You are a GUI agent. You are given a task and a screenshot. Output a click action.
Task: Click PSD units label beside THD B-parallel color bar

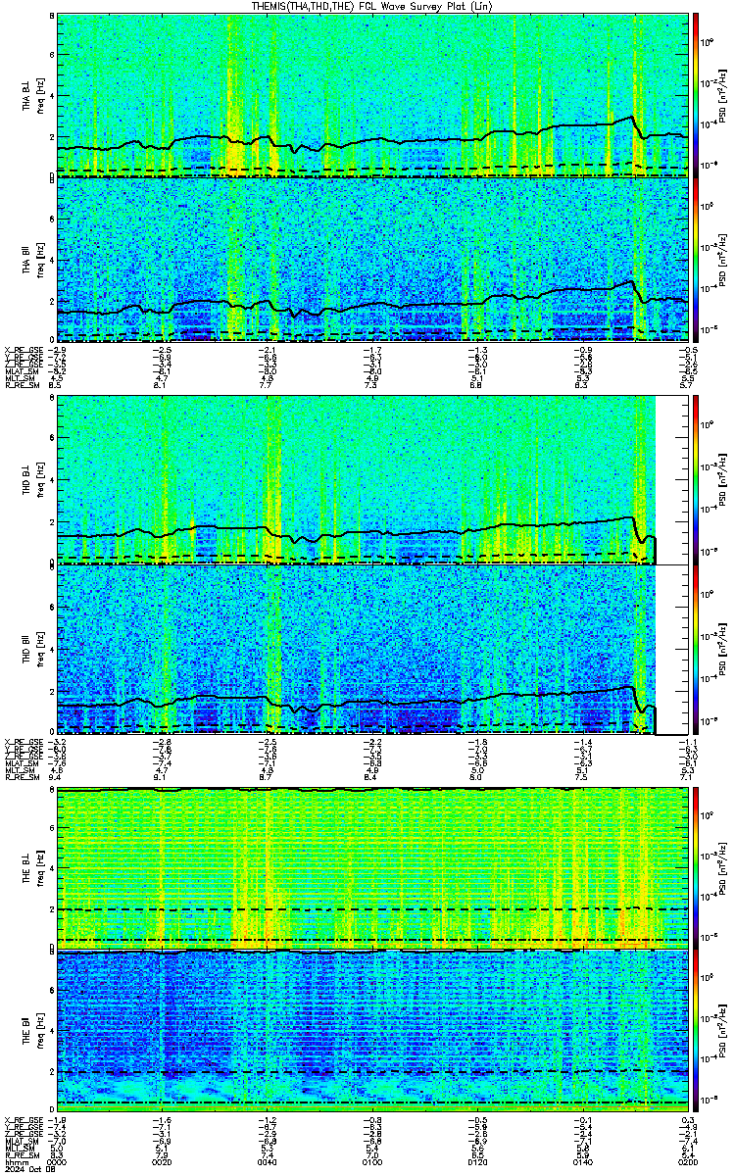pos(722,649)
